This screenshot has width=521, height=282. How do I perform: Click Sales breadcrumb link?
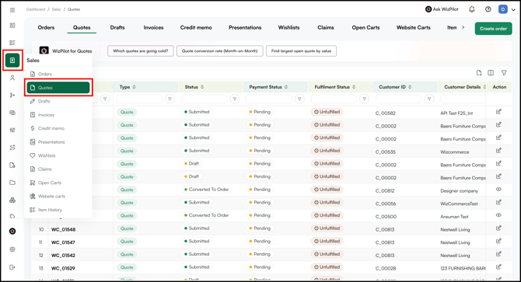tap(56, 9)
